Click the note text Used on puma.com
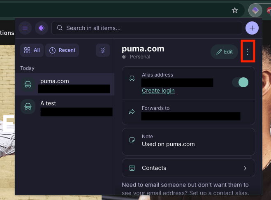271x200 pixels. click(x=168, y=144)
